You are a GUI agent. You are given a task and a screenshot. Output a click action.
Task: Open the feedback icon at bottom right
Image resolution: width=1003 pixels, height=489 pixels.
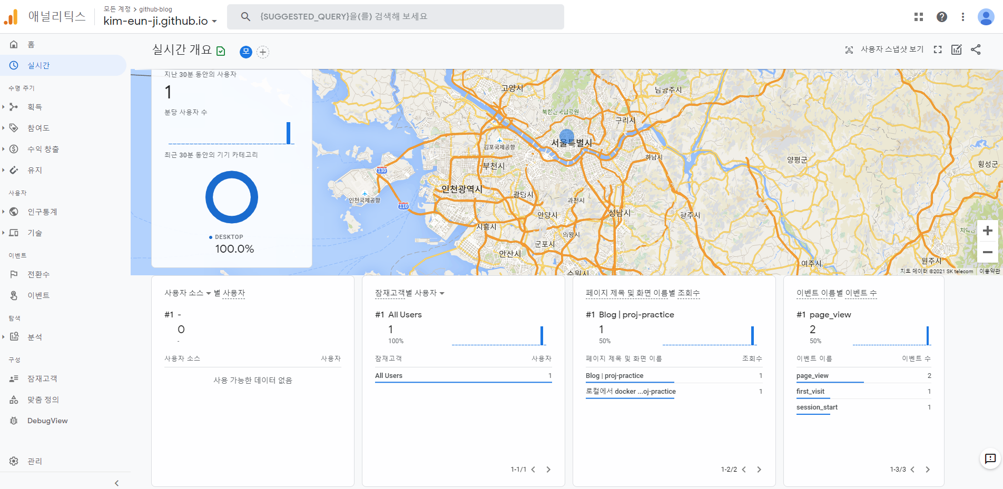[x=990, y=458]
